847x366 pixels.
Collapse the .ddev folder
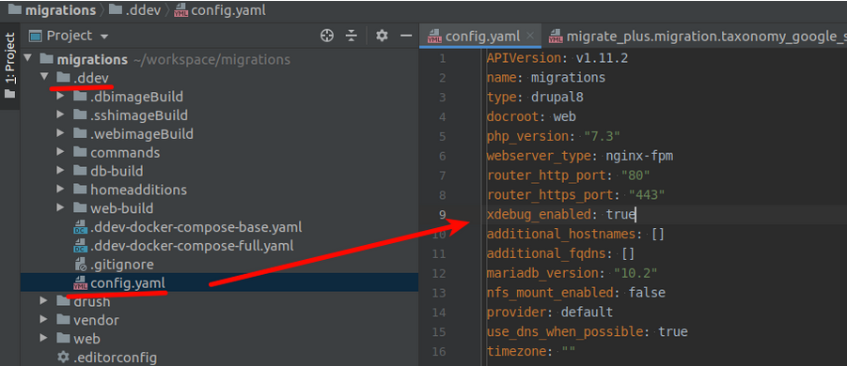tap(45, 78)
